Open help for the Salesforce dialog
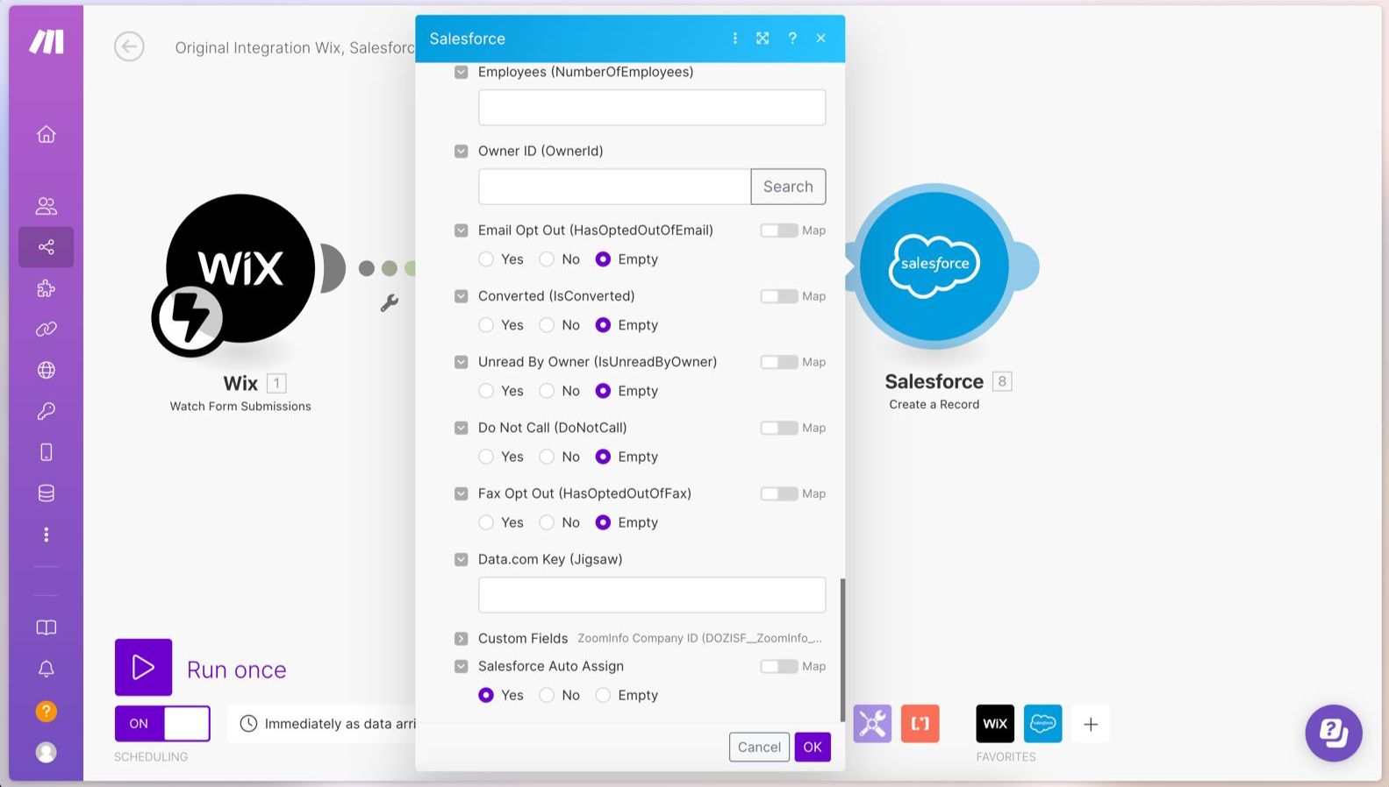This screenshot has height=787, width=1389. coord(792,39)
